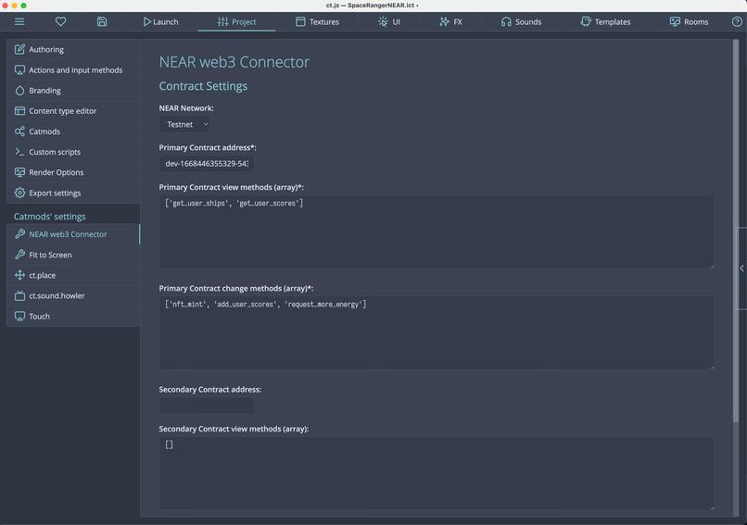Click the Branding droplet icon

tap(19, 91)
